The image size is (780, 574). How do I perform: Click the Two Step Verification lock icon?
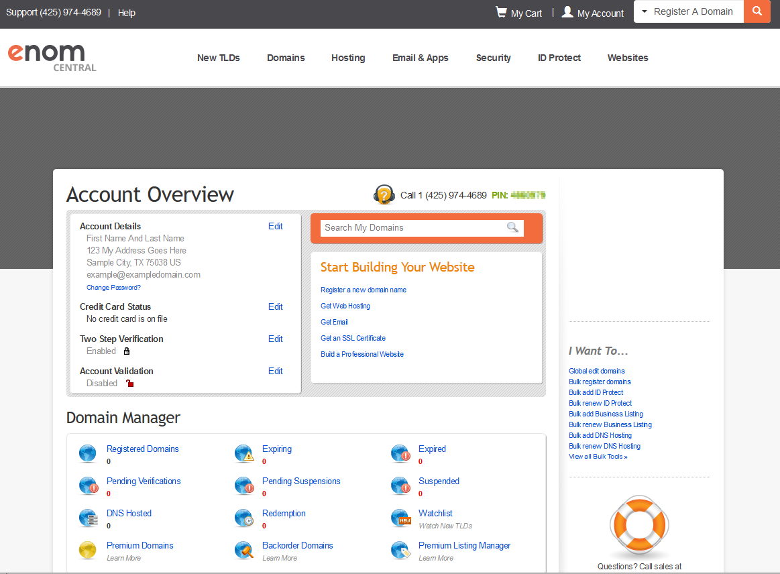pos(126,351)
